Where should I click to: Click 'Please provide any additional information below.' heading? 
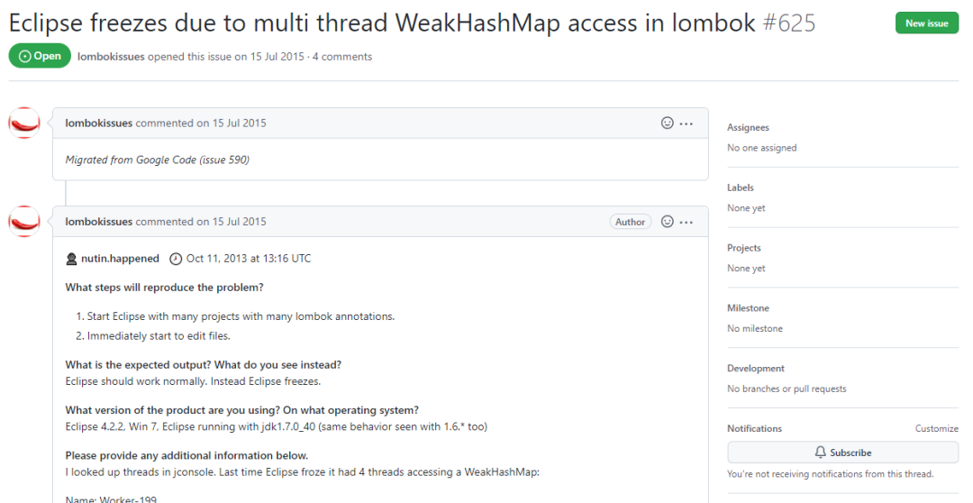pos(186,455)
